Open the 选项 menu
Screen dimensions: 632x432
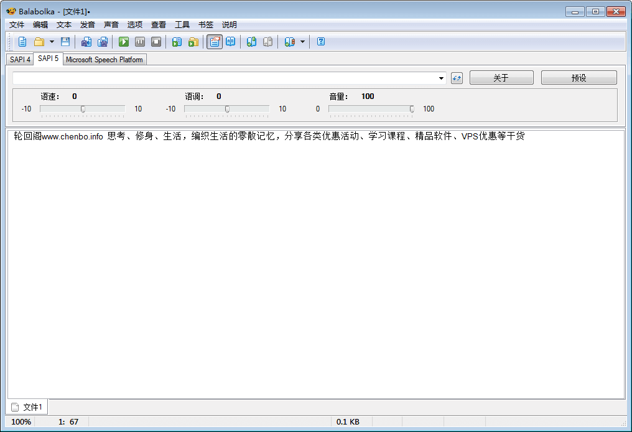tap(135, 25)
